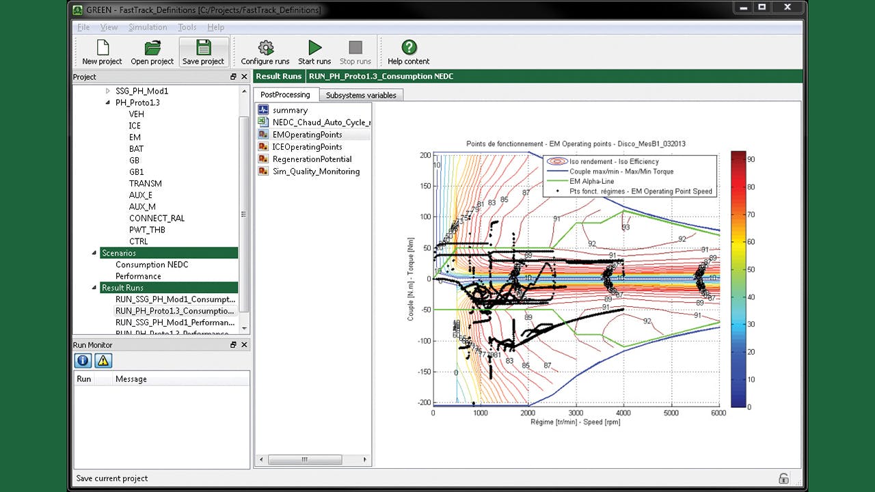Undock the Project panel using float icon
875x492 pixels.
pos(233,77)
